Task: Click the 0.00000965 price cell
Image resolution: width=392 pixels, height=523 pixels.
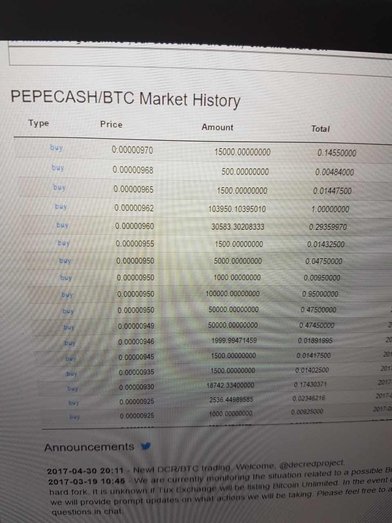Action: click(x=134, y=189)
